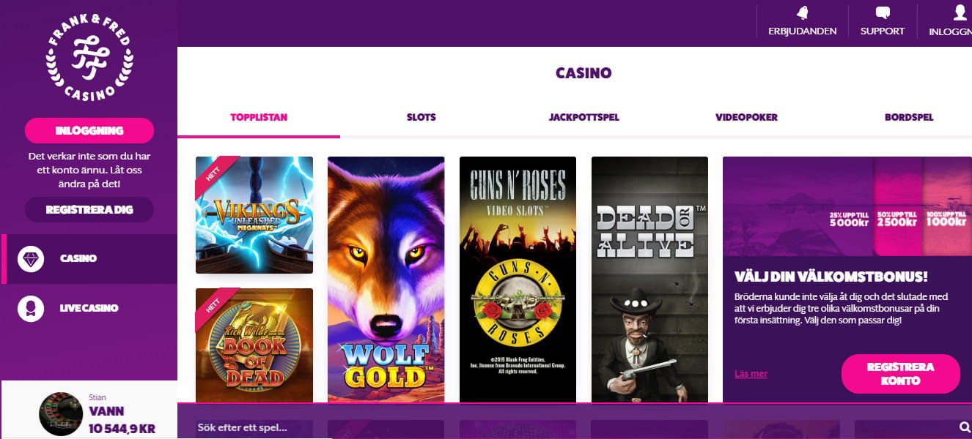Click the Registrera konto button
Image resolution: width=972 pixels, height=439 pixels.
(901, 374)
